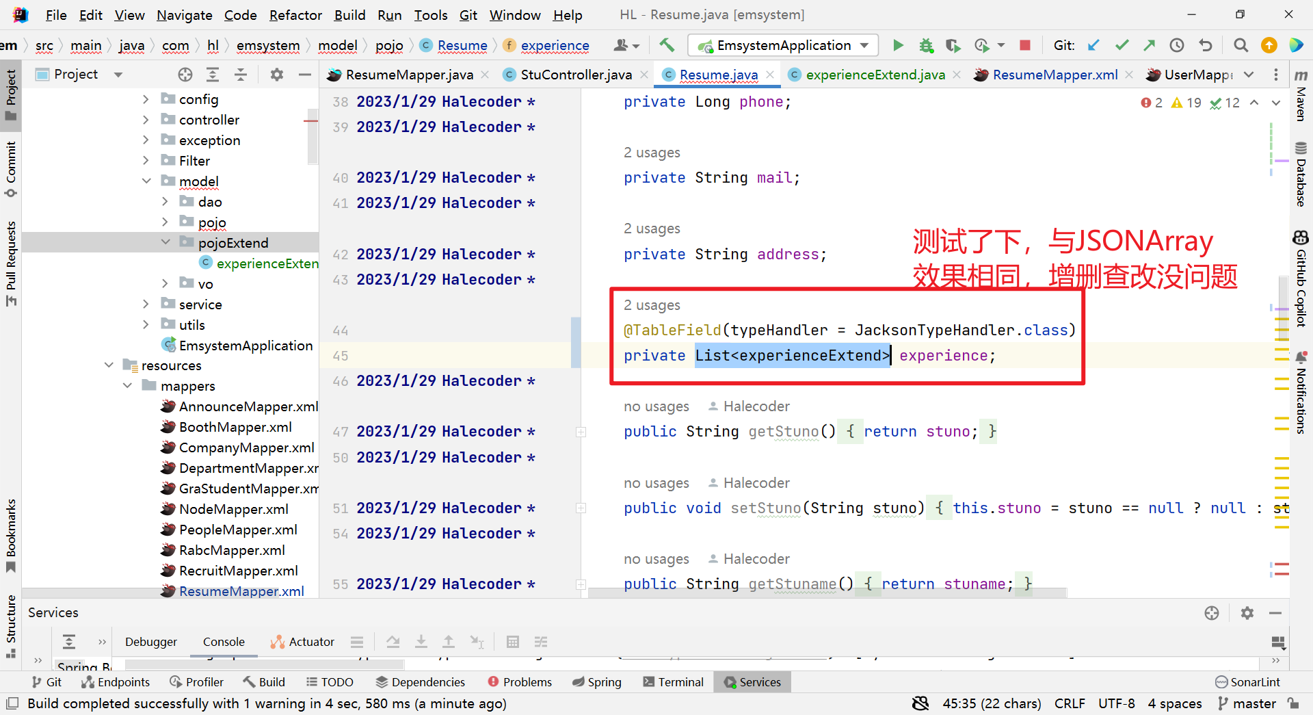Click the Git update project arrow
The height and width of the screenshot is (715, 1313).
1093,45
